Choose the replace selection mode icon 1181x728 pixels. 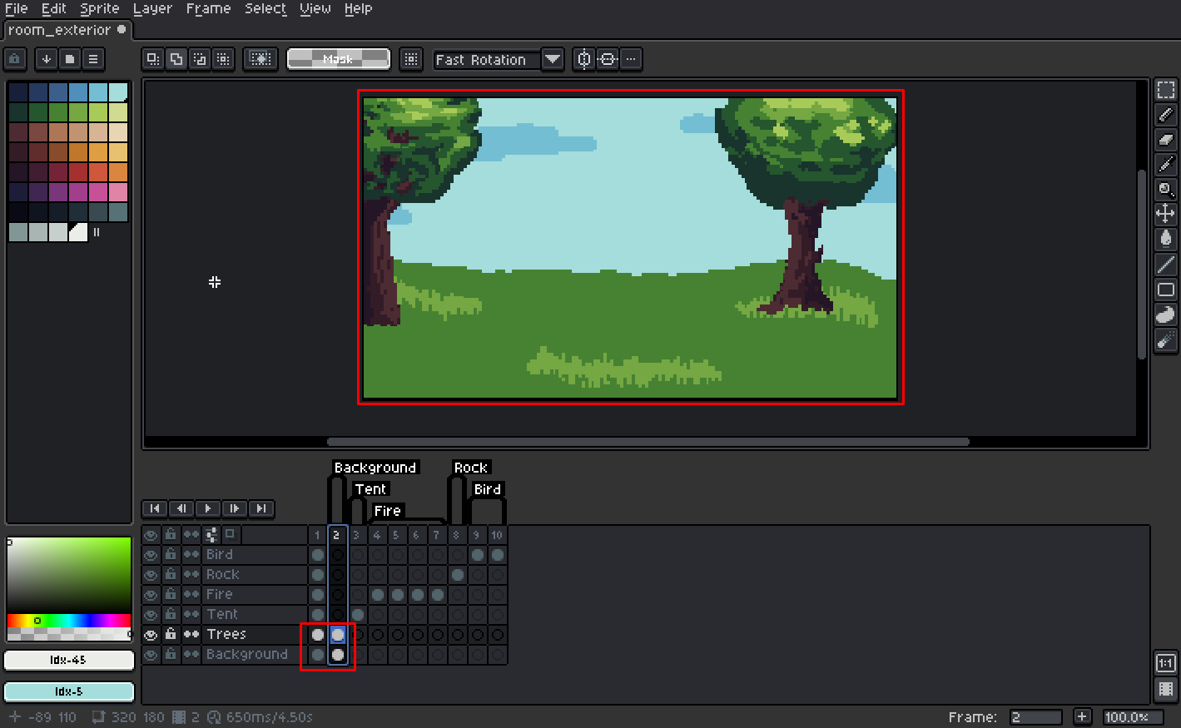pyautogui.click(x=152, y=59)
